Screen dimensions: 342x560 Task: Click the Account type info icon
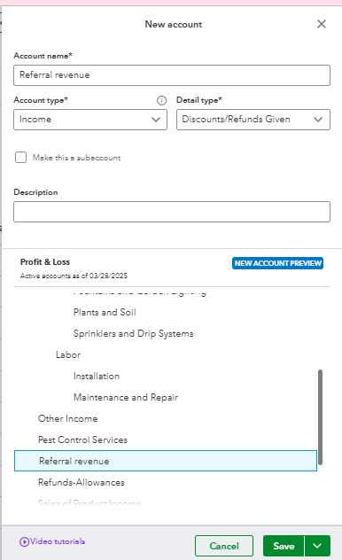[x=161, y=100]
